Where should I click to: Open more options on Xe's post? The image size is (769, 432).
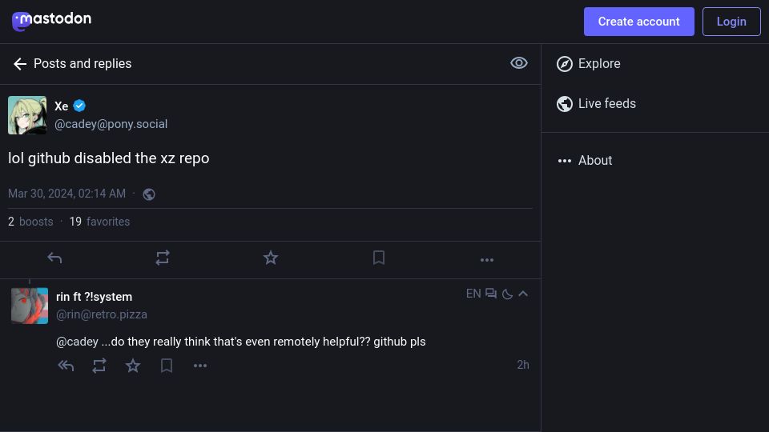[x=487, y=260]
